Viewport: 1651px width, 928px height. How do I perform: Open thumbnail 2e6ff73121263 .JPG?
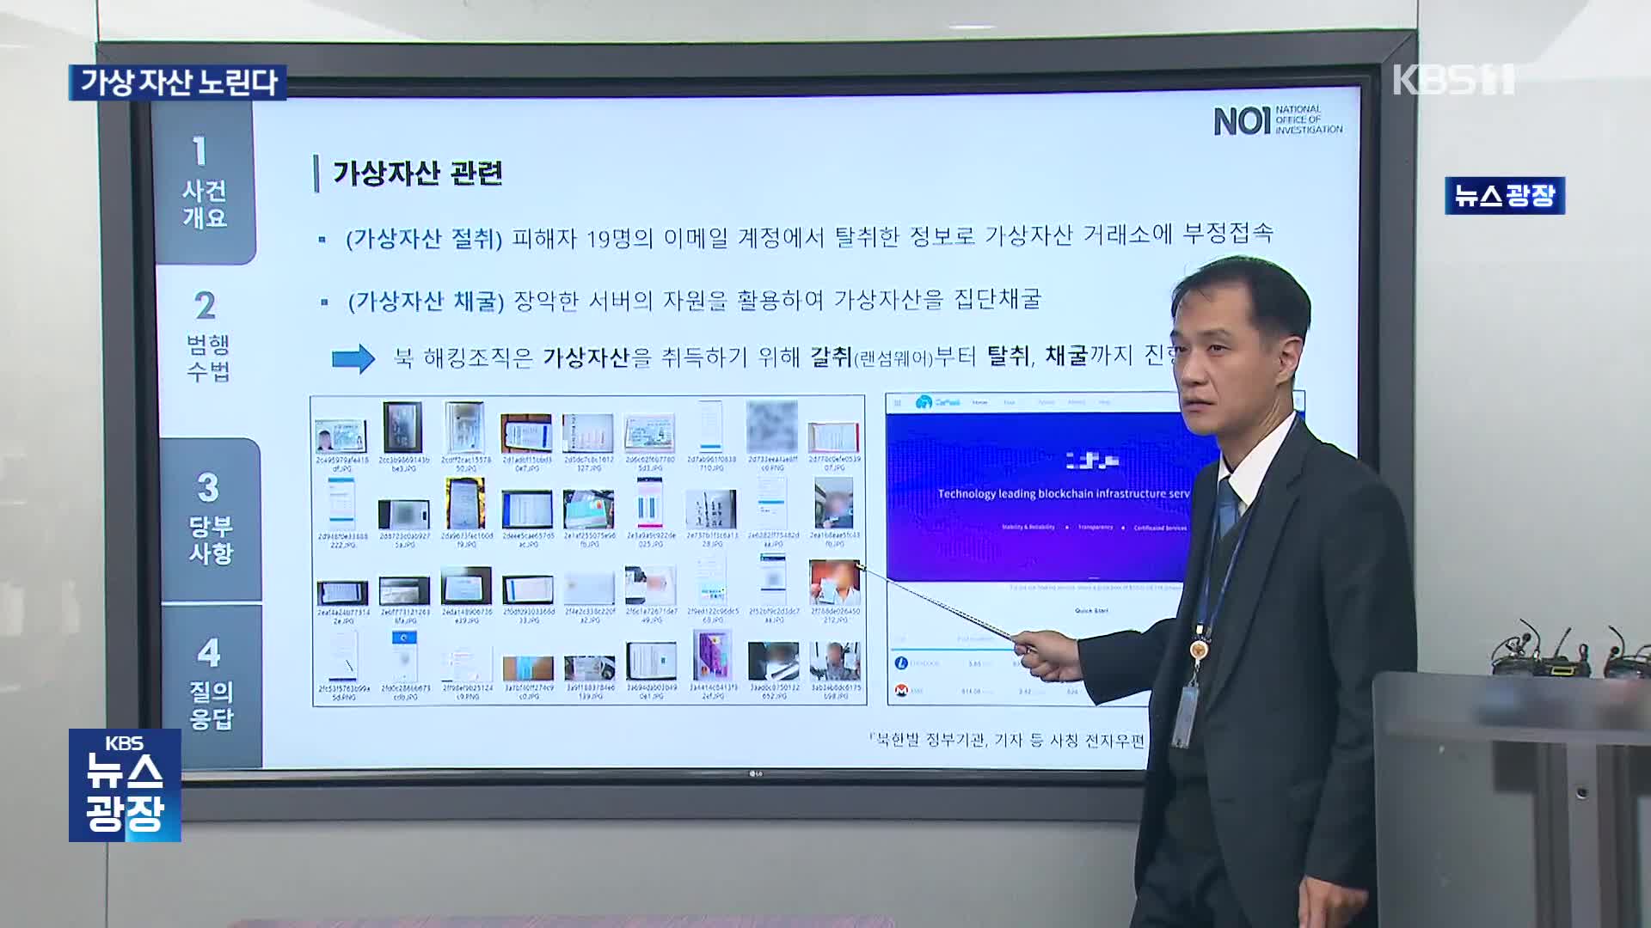pos(404,591)
